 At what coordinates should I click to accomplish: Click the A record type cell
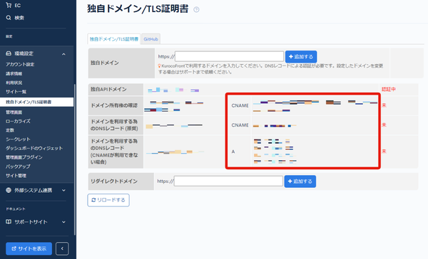point(233,152)
